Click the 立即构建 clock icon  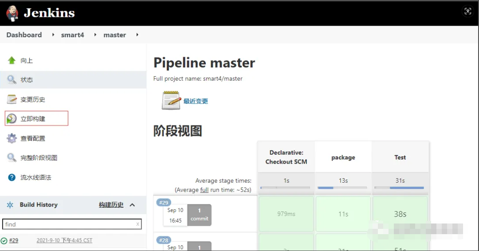[12, 118]
